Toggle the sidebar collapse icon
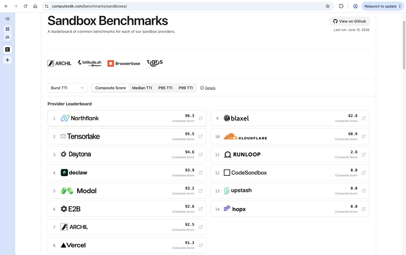This screenshot has width=406, height=255. (7, 19)
